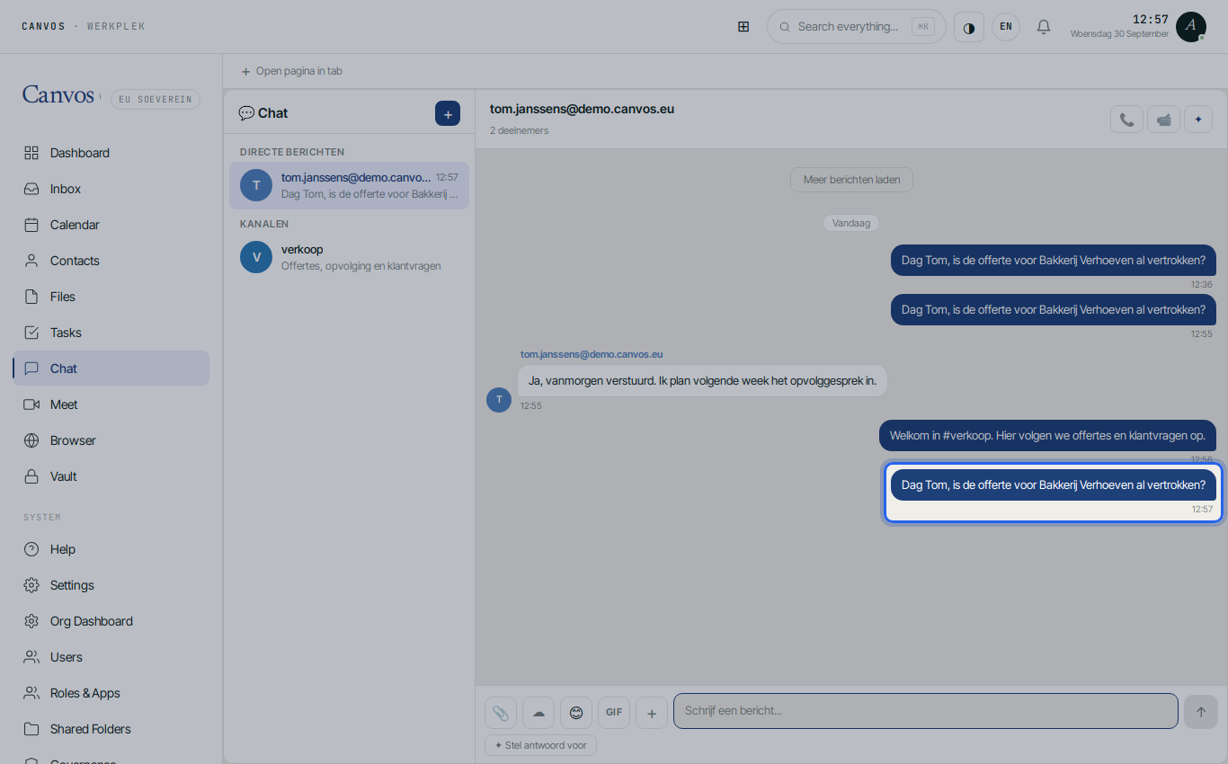The height and width of the screenshot is (764, 1228).
Task: Toggle the dark/light contrast theme button
Action: [968, 27]
